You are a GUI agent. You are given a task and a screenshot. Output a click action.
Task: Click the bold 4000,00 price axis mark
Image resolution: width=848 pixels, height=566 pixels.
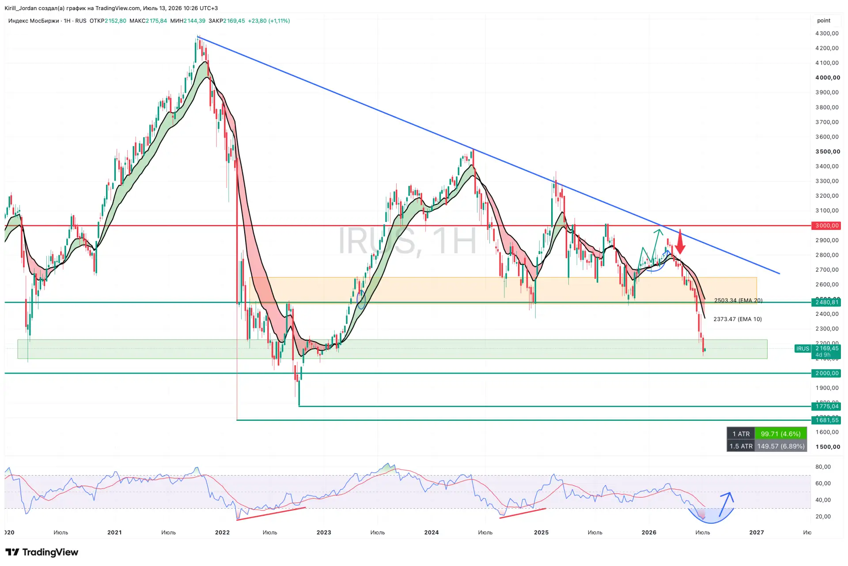click(x=827, y=77)
